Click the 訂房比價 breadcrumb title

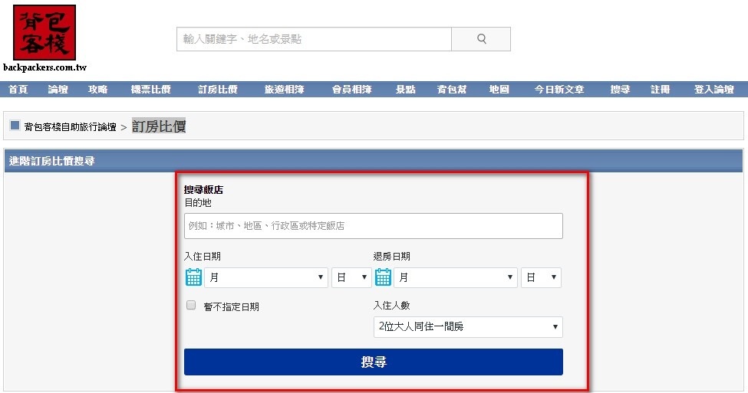pyautogui.click(x=159, y=126)
